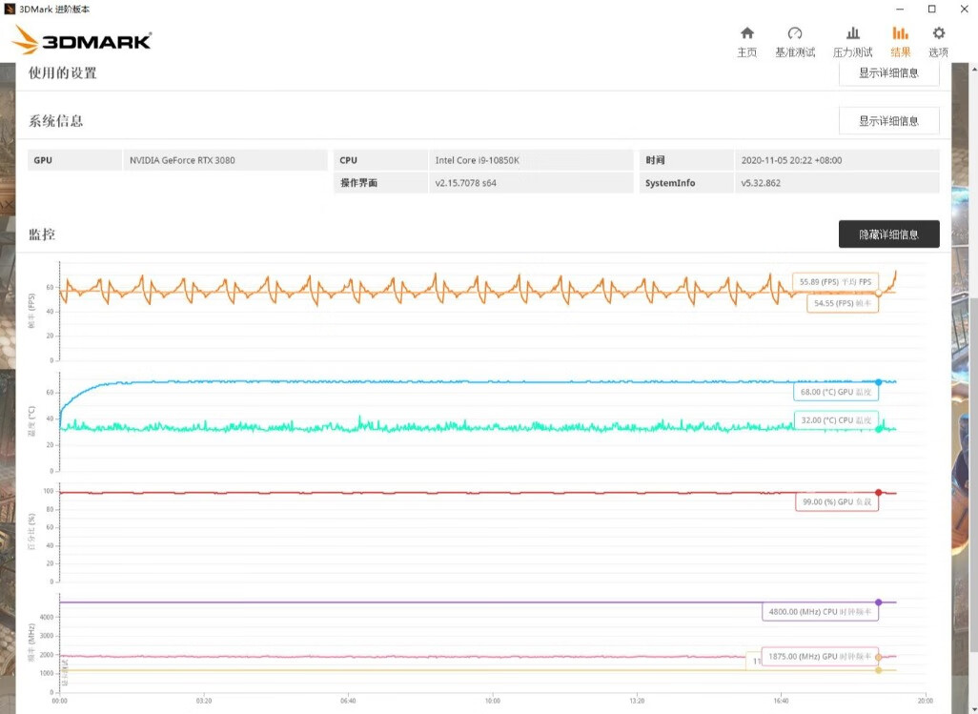Click the SystemInfo field label

(670, 183)
